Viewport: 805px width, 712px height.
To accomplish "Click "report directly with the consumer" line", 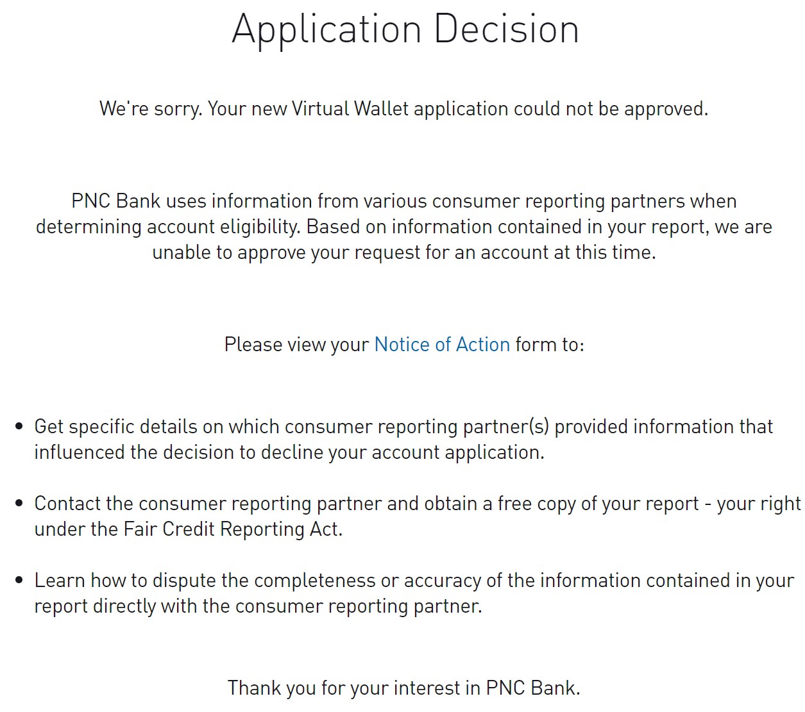I will tap(258, 606).
